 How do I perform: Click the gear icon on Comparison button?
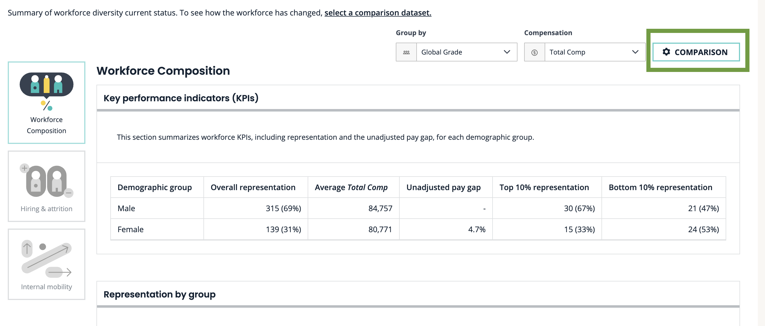666,52
